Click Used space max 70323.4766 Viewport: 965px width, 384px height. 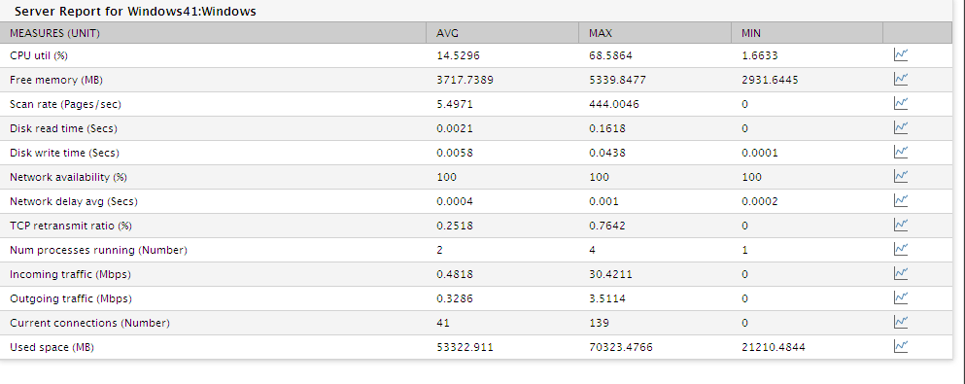pyautogui.click(x=620, y=347)
